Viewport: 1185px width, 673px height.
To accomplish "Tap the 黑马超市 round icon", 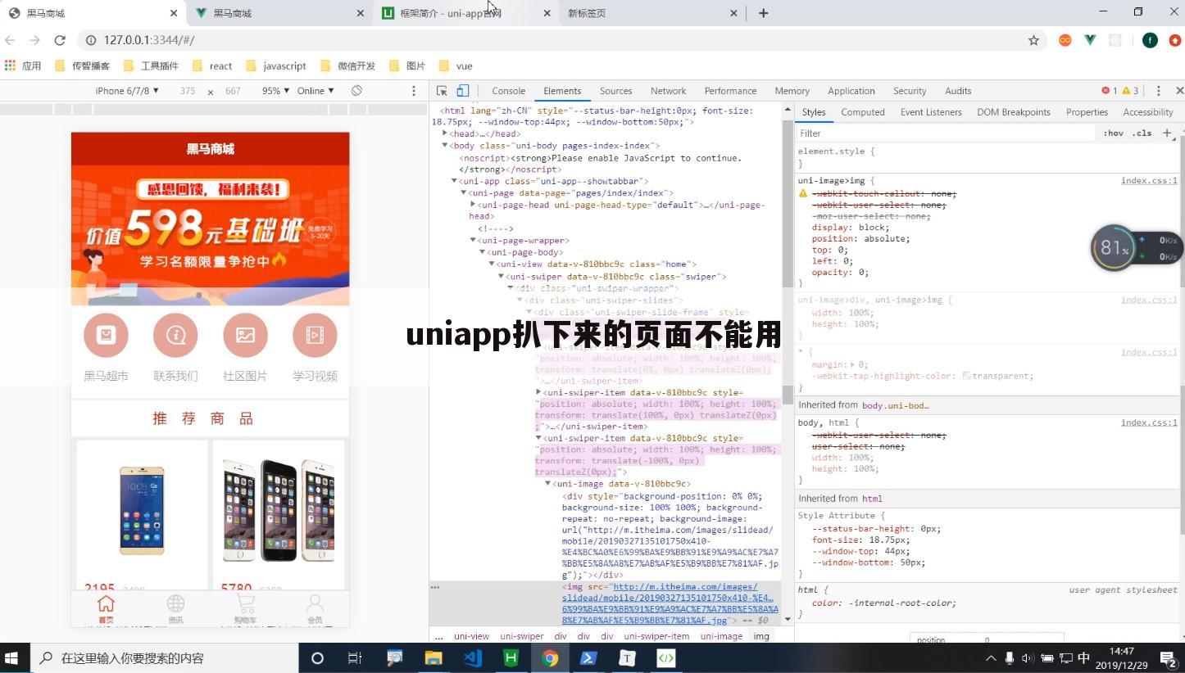I will click(x=106, y=335).
